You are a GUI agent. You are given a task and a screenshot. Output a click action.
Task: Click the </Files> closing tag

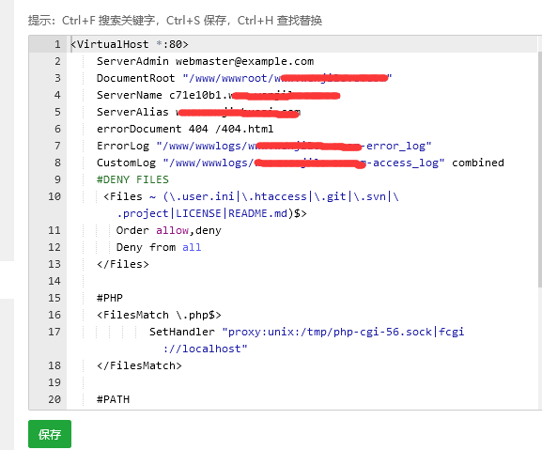pyautogui.click(x=123, y=264)
